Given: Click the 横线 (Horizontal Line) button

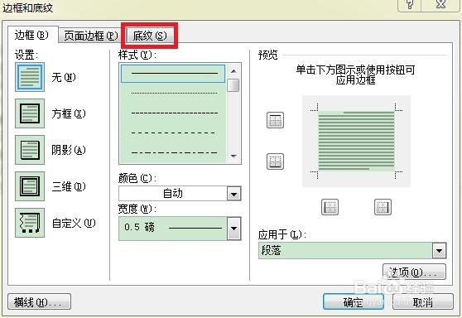Looking at the screenshot, I should 39,301.
